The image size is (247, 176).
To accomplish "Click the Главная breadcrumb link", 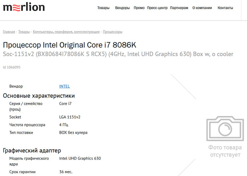I will [9, 32].
